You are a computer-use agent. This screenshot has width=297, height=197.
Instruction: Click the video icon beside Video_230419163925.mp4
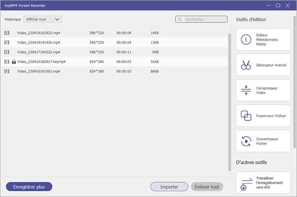[7, 33]
